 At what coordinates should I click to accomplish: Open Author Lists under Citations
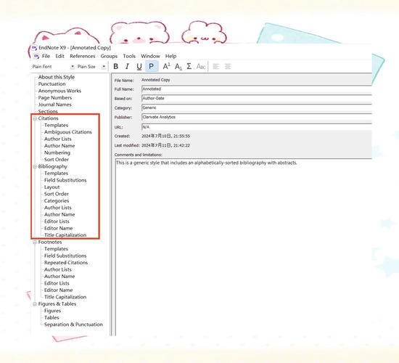[58, 139]
